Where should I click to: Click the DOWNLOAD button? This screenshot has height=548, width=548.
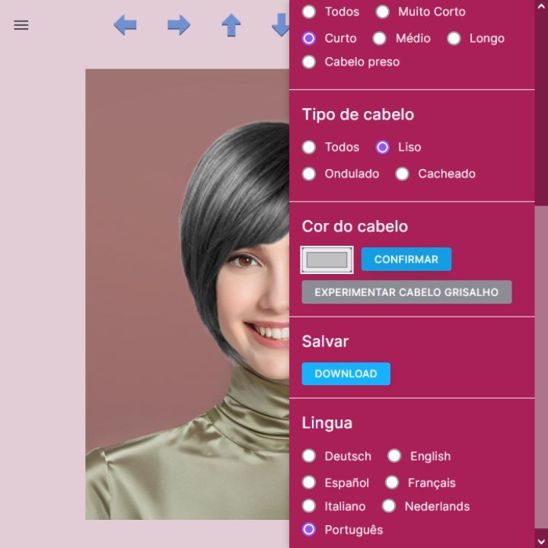tap(346, 374)
